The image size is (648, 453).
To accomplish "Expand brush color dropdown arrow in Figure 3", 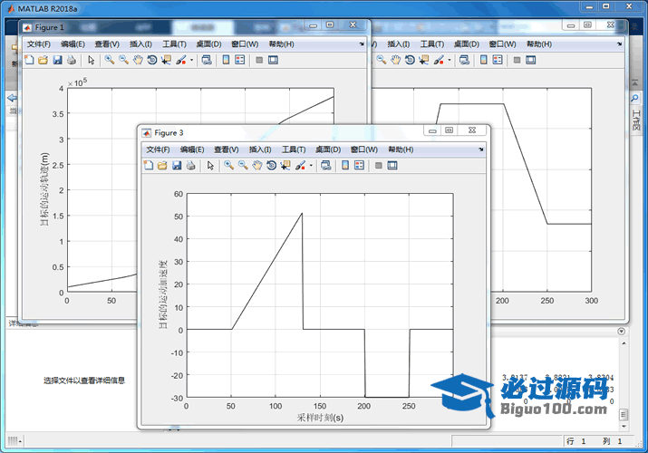I will pyautogui.click(x=311, y=166).
